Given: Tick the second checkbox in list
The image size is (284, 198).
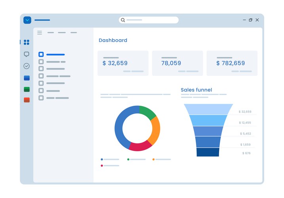Looking at the screenshot, I should [41, 62].
